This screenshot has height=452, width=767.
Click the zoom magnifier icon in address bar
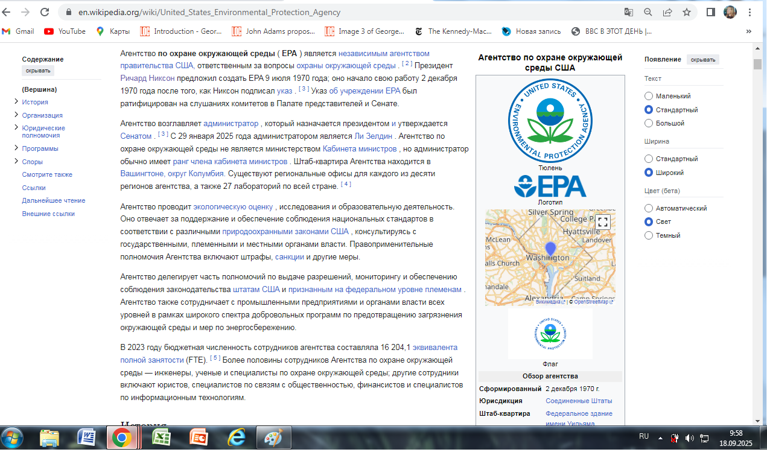point(648,12)
